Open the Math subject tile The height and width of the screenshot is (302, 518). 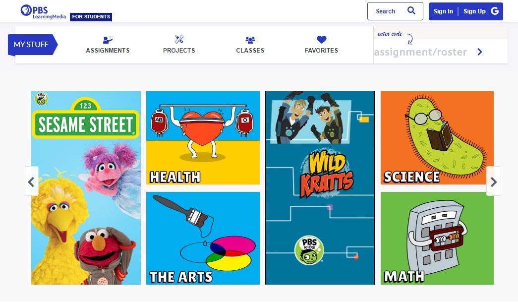point(437,238)
